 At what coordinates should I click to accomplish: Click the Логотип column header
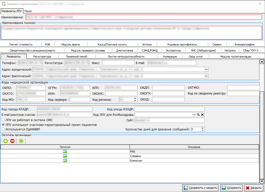point(65,147)
